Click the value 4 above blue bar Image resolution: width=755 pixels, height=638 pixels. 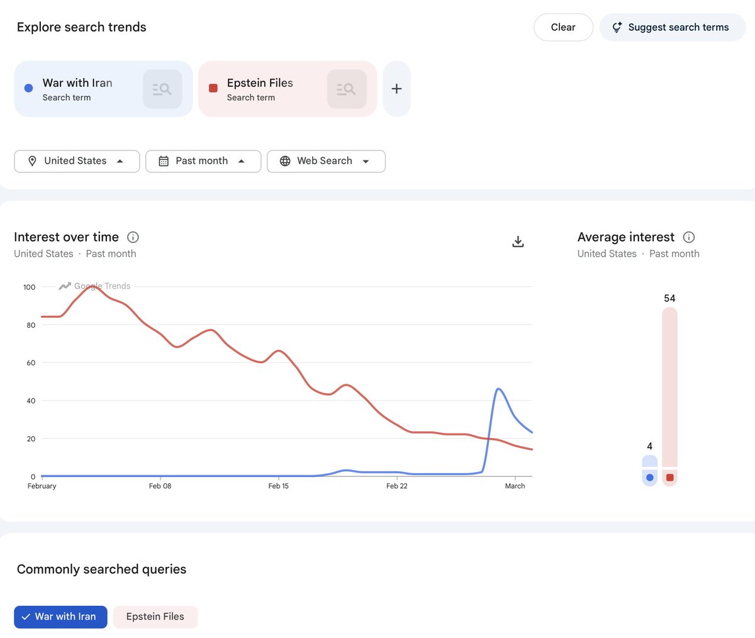(650, 446)
